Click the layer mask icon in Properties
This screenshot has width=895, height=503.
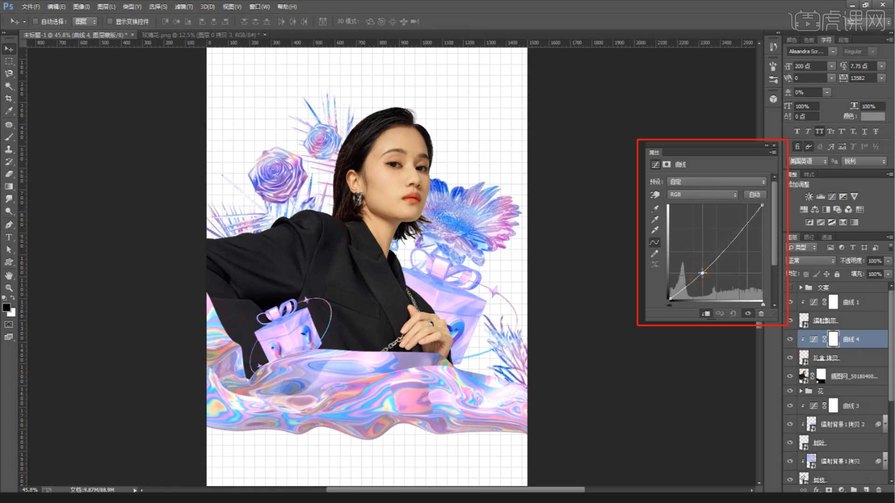point(667,164)
